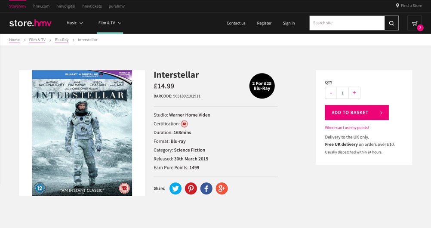Viewport: 431px width, 228px height.
Task: Go to Home breadcrumb
Action: [x=14, y=40]
